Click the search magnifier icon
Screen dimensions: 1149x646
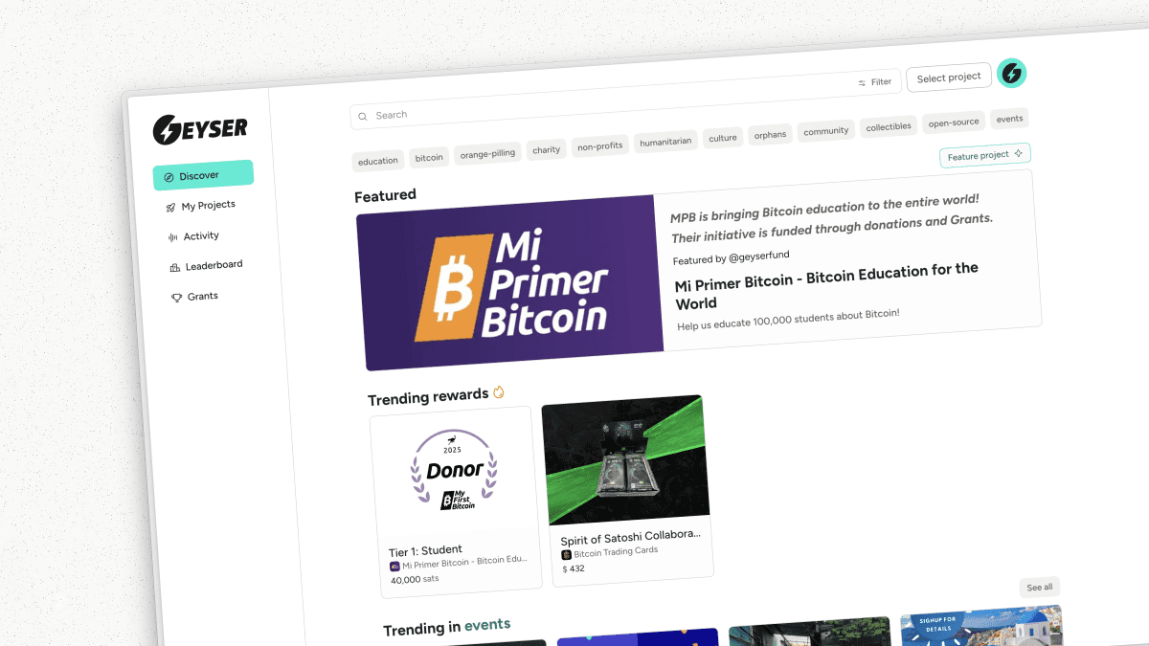point(363,117)
